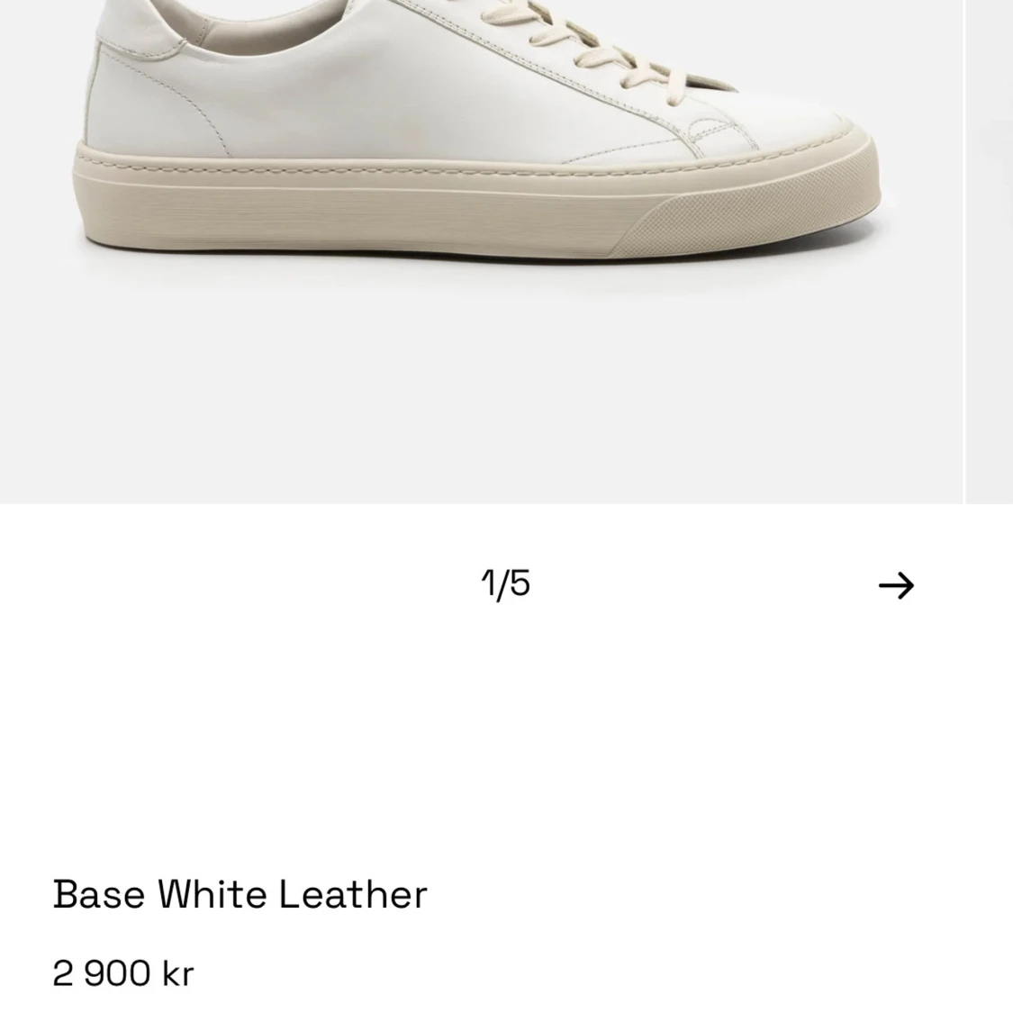This screenshot has height=1013, width=1013.
Task: Reveal the partially visible second image at right
Action: 990,251
